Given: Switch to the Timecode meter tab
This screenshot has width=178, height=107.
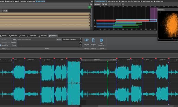Looking at the screenshot, I should coord(123,1).
